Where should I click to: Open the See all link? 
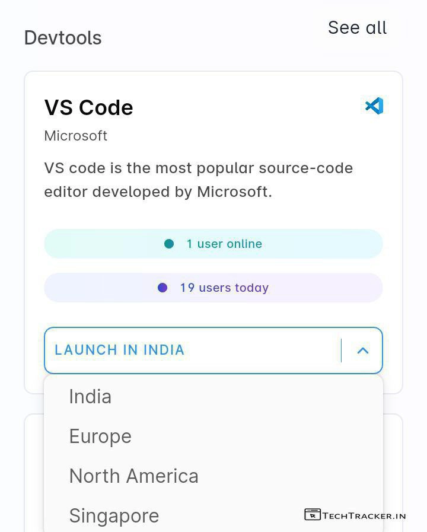(x=357, y=28)
